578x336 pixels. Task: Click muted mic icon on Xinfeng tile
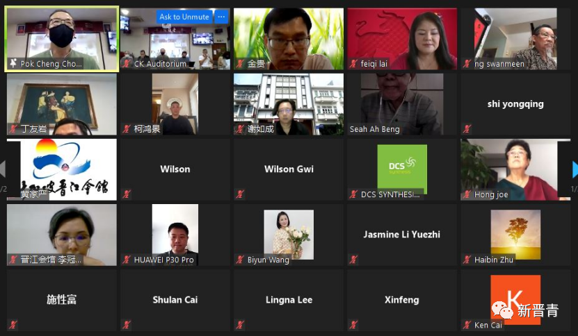[353, 325]
